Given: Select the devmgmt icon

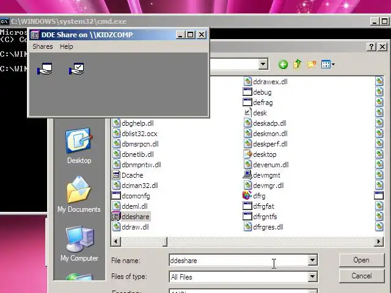Looking at the screenshot, I should 247,175.
